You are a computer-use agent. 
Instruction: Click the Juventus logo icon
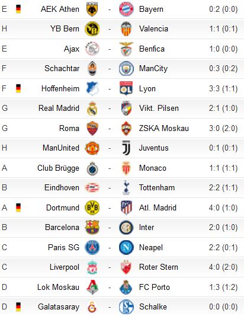click(x=126, y=148)
